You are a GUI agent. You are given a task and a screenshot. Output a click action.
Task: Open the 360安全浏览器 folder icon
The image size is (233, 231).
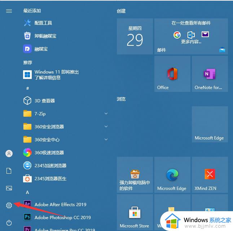27,126
